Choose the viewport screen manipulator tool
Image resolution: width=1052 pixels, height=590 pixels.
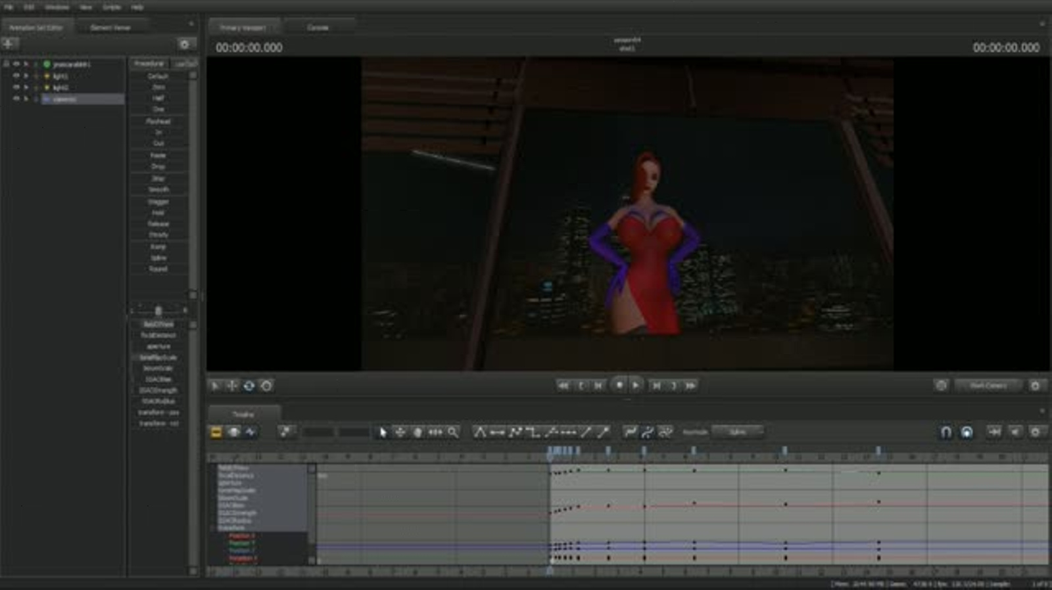click(266, 386)
